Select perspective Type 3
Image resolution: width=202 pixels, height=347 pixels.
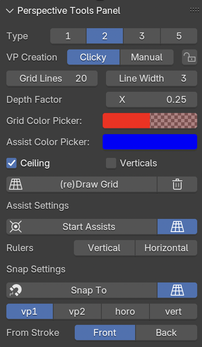click(142, 36)
